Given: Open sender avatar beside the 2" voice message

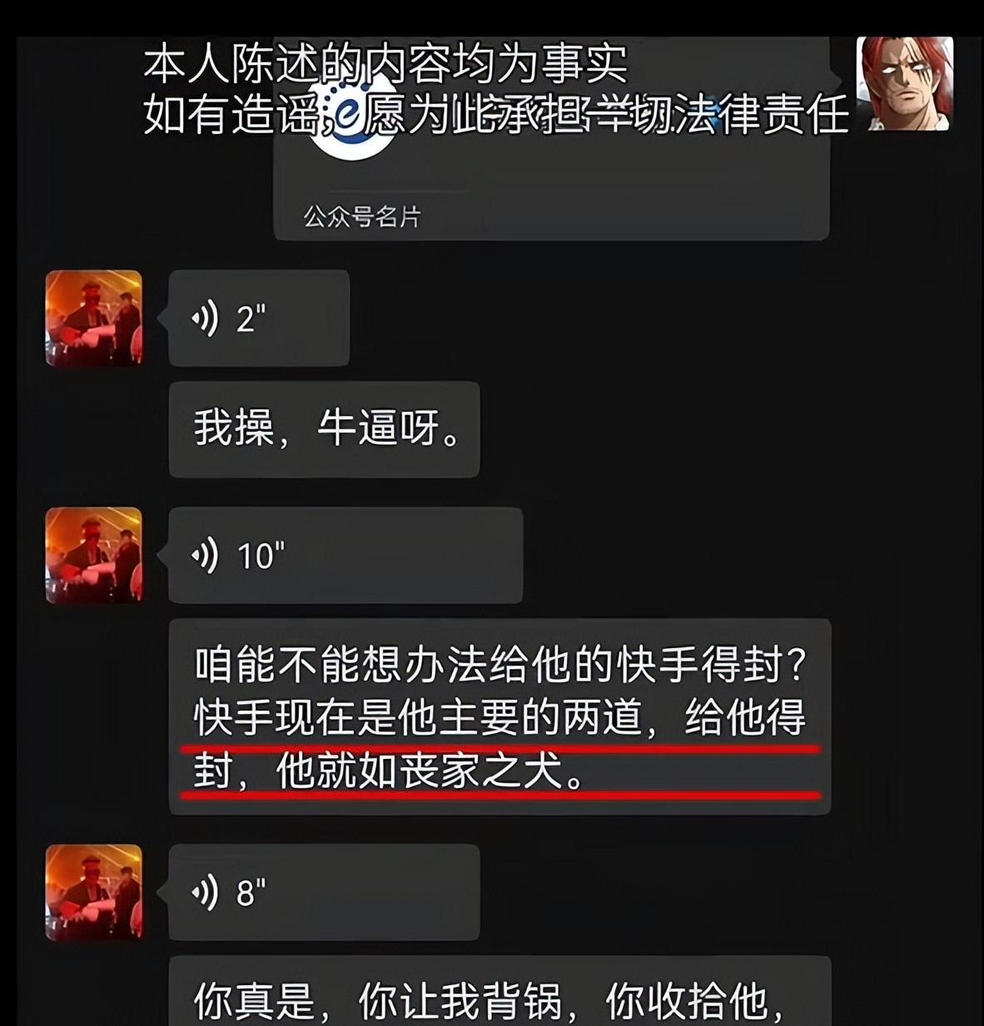Looking at the screenshot, I should coord(93,318).
